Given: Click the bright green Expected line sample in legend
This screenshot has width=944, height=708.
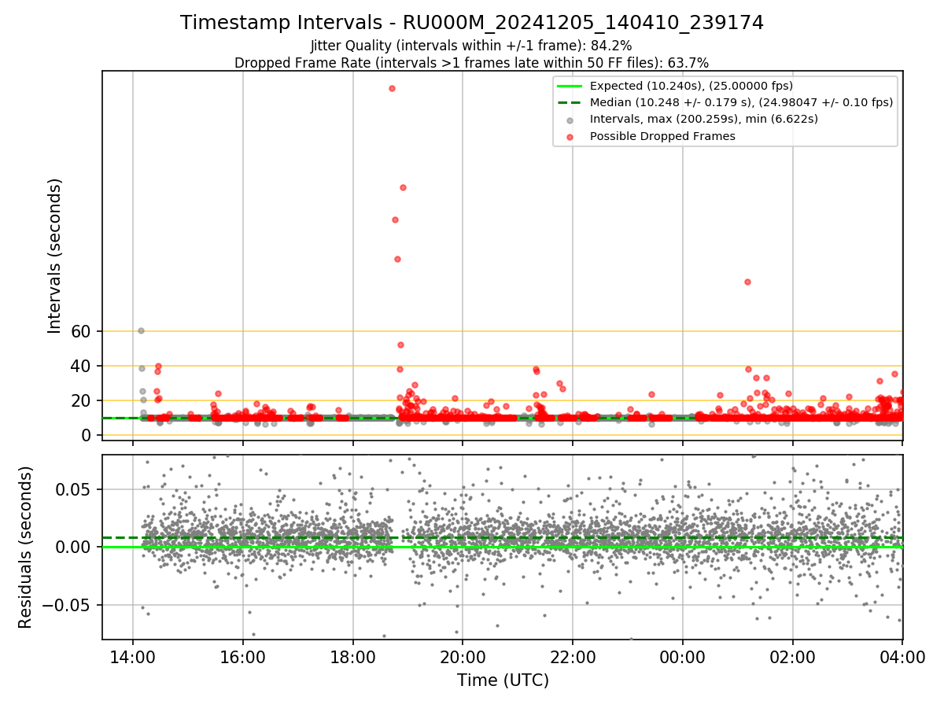Looking at the screenshot, I should 570,87.
